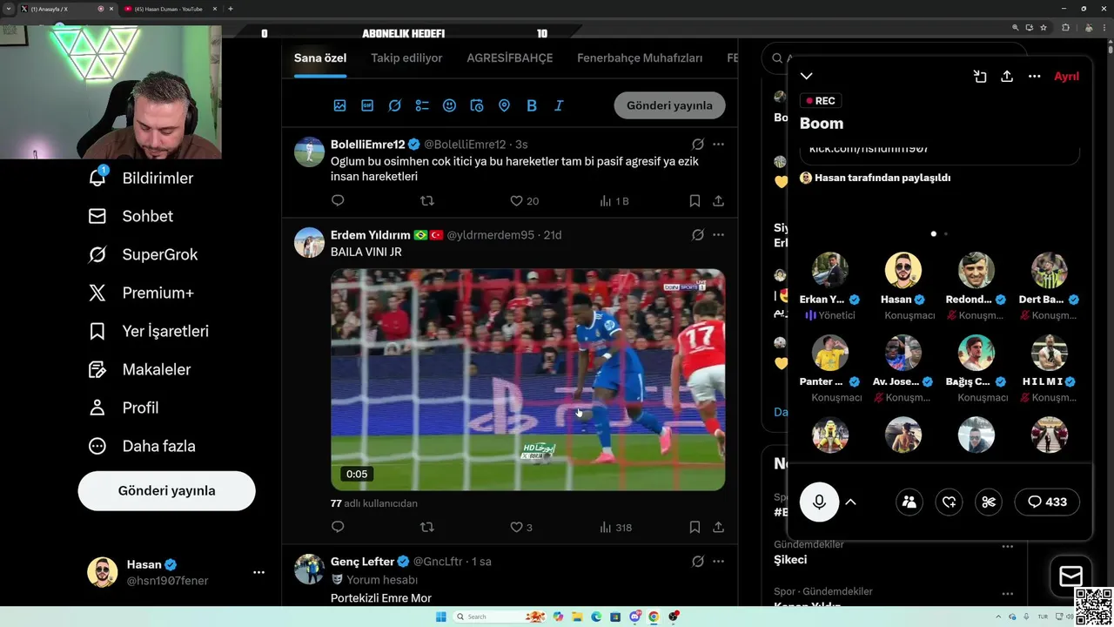Image resolution: width=1114 pixels, height=627 pixels.
Task: Open Boom space more options
Action: pos(1034,77)
